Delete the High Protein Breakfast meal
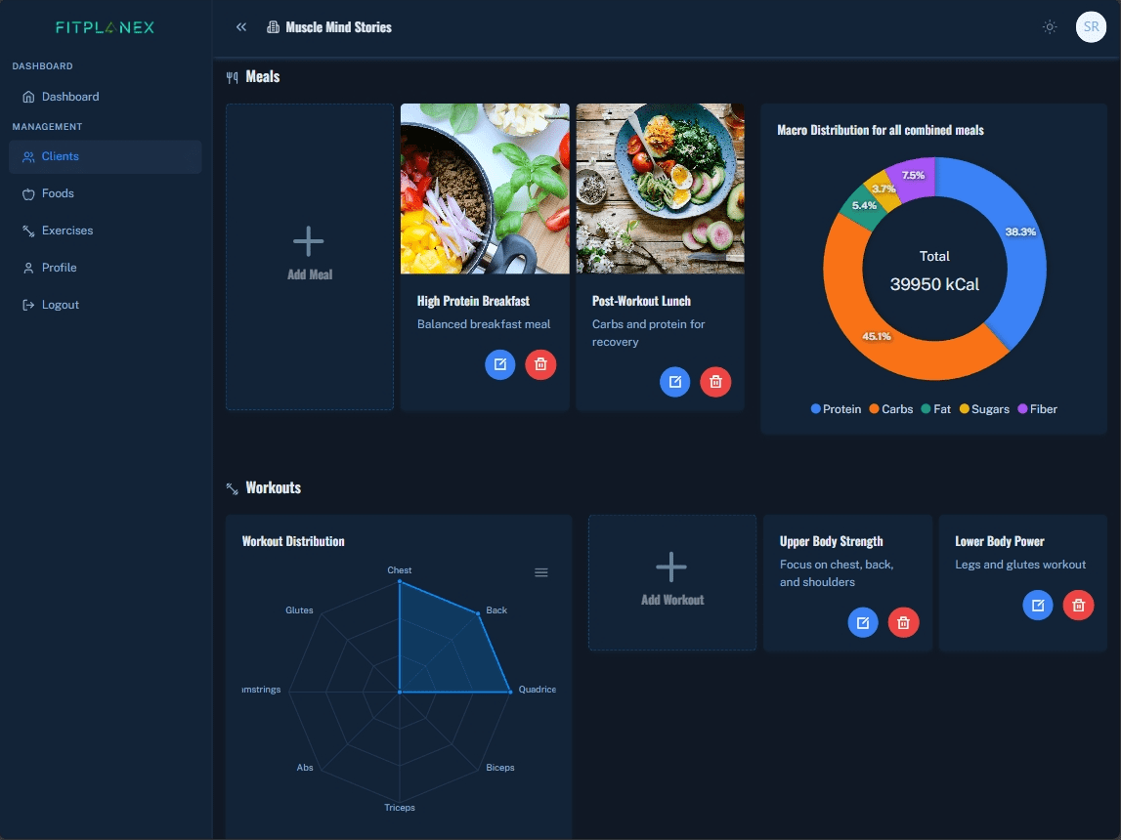1121x840 pixels. tap(540, 364)
